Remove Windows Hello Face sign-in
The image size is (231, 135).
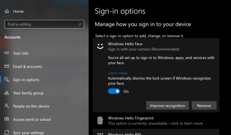(204, 106)
